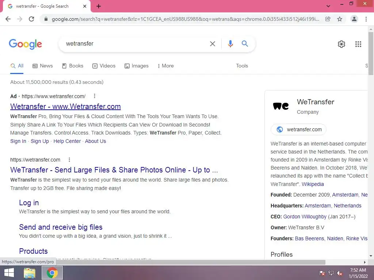The height and width of the screenshot is (280, 374).
Task: Open the Log in sitelink
Action: coord(29,203)
